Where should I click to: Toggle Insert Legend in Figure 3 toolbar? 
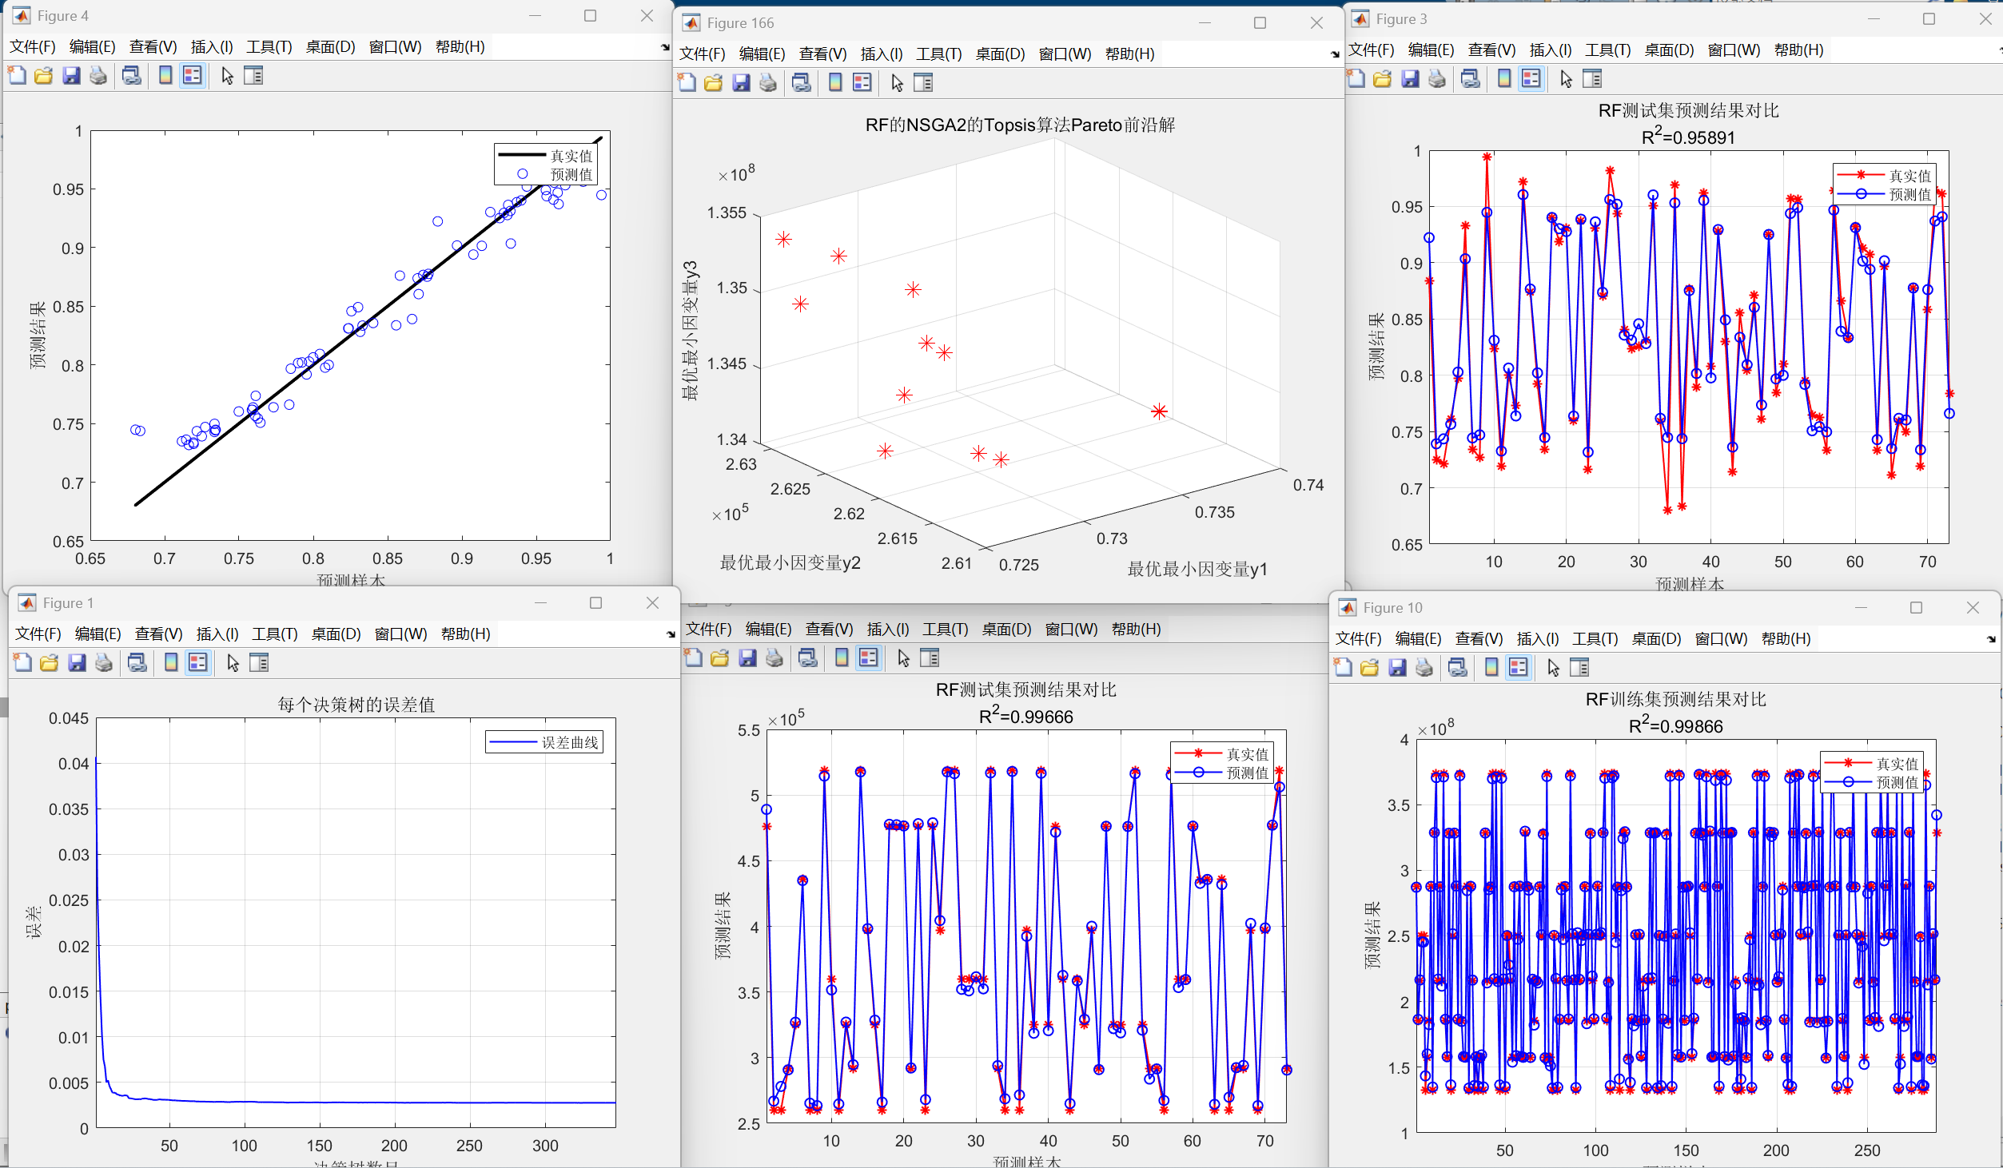[1531, 79]
